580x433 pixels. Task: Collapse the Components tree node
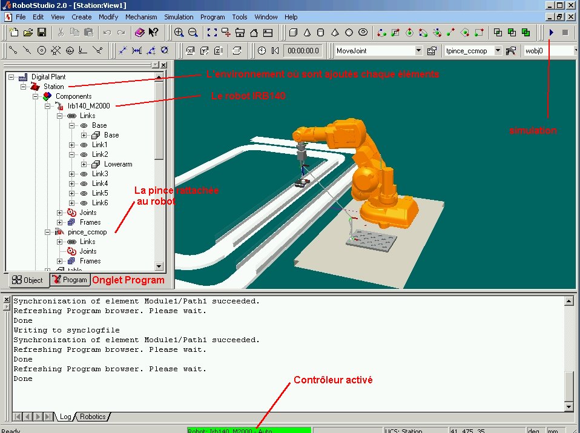[x=36, y=96]
